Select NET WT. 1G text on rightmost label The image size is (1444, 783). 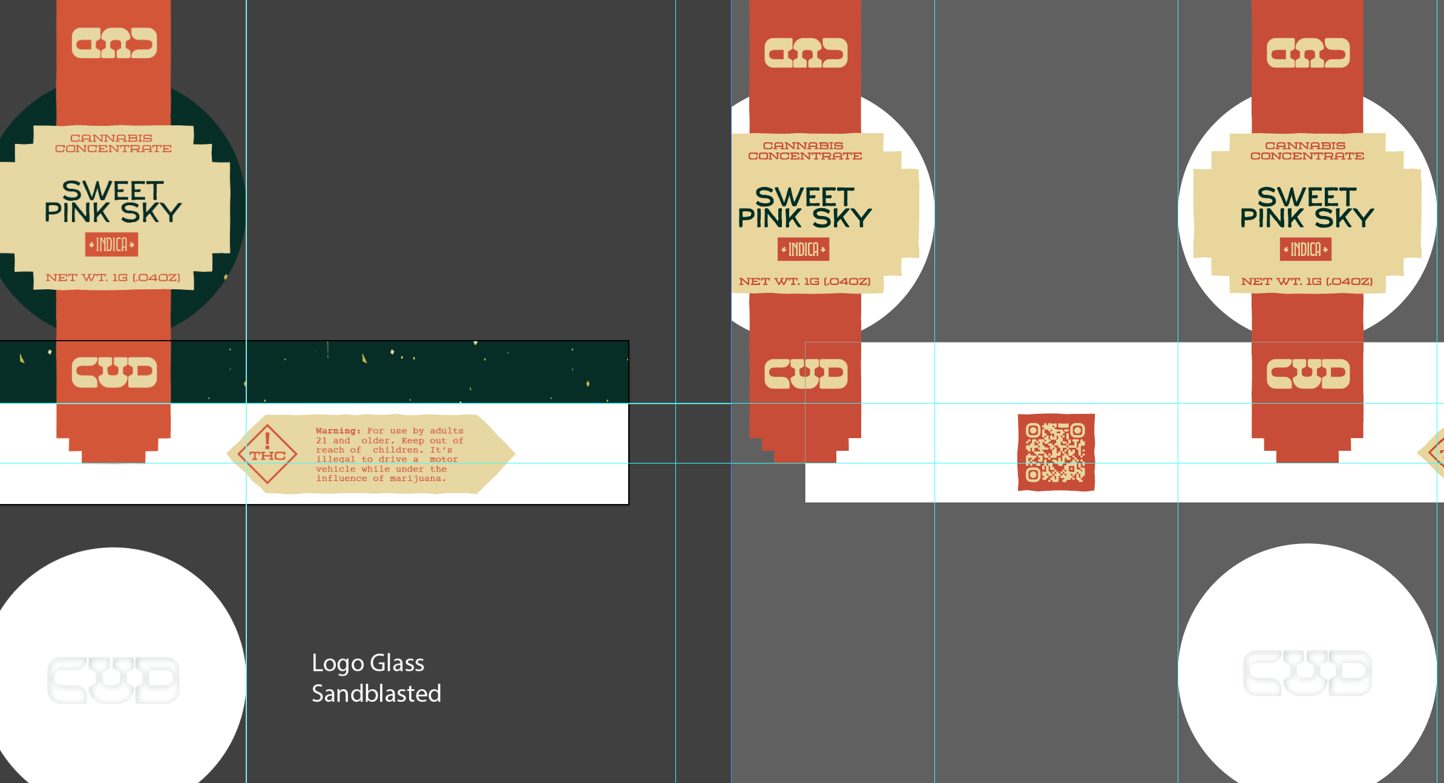click(1307, 281)
